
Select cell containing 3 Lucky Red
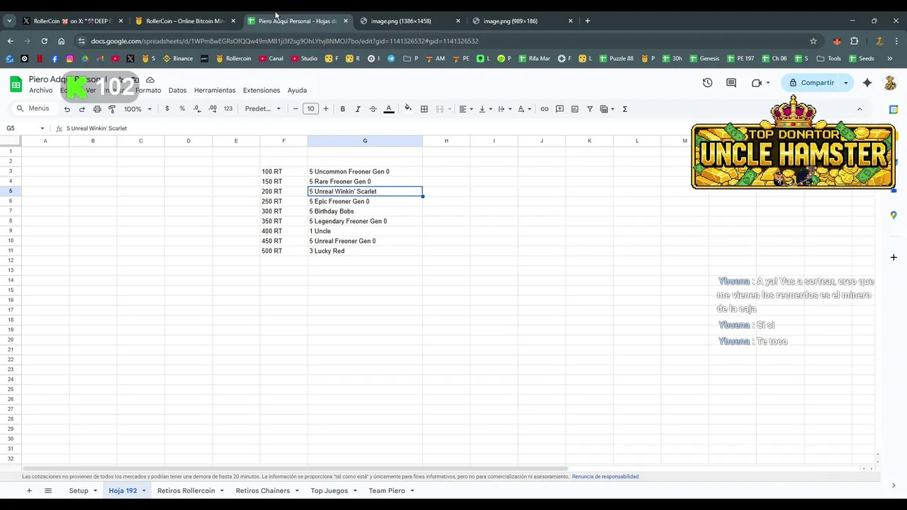[x=365, y=251]
